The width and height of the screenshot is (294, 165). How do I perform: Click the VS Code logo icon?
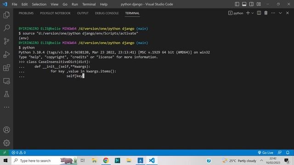coord(5,4)
